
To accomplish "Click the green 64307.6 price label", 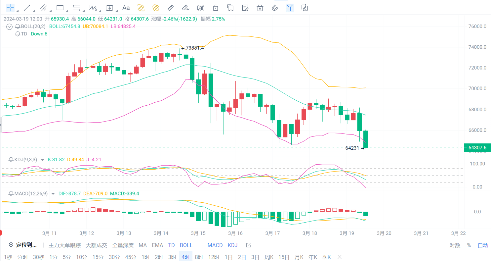I will [x=477, y=147].
